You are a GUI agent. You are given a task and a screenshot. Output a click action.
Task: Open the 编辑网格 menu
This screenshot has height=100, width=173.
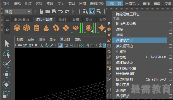tap(97, 4)
